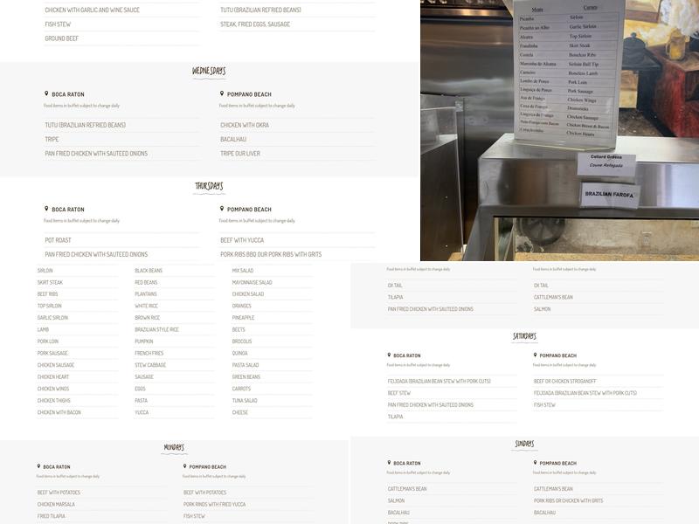Click 'Pork ribs BBQ our pork ribs with grits'
This screenshot has height=524, width=699.
[x=271, y=254]
